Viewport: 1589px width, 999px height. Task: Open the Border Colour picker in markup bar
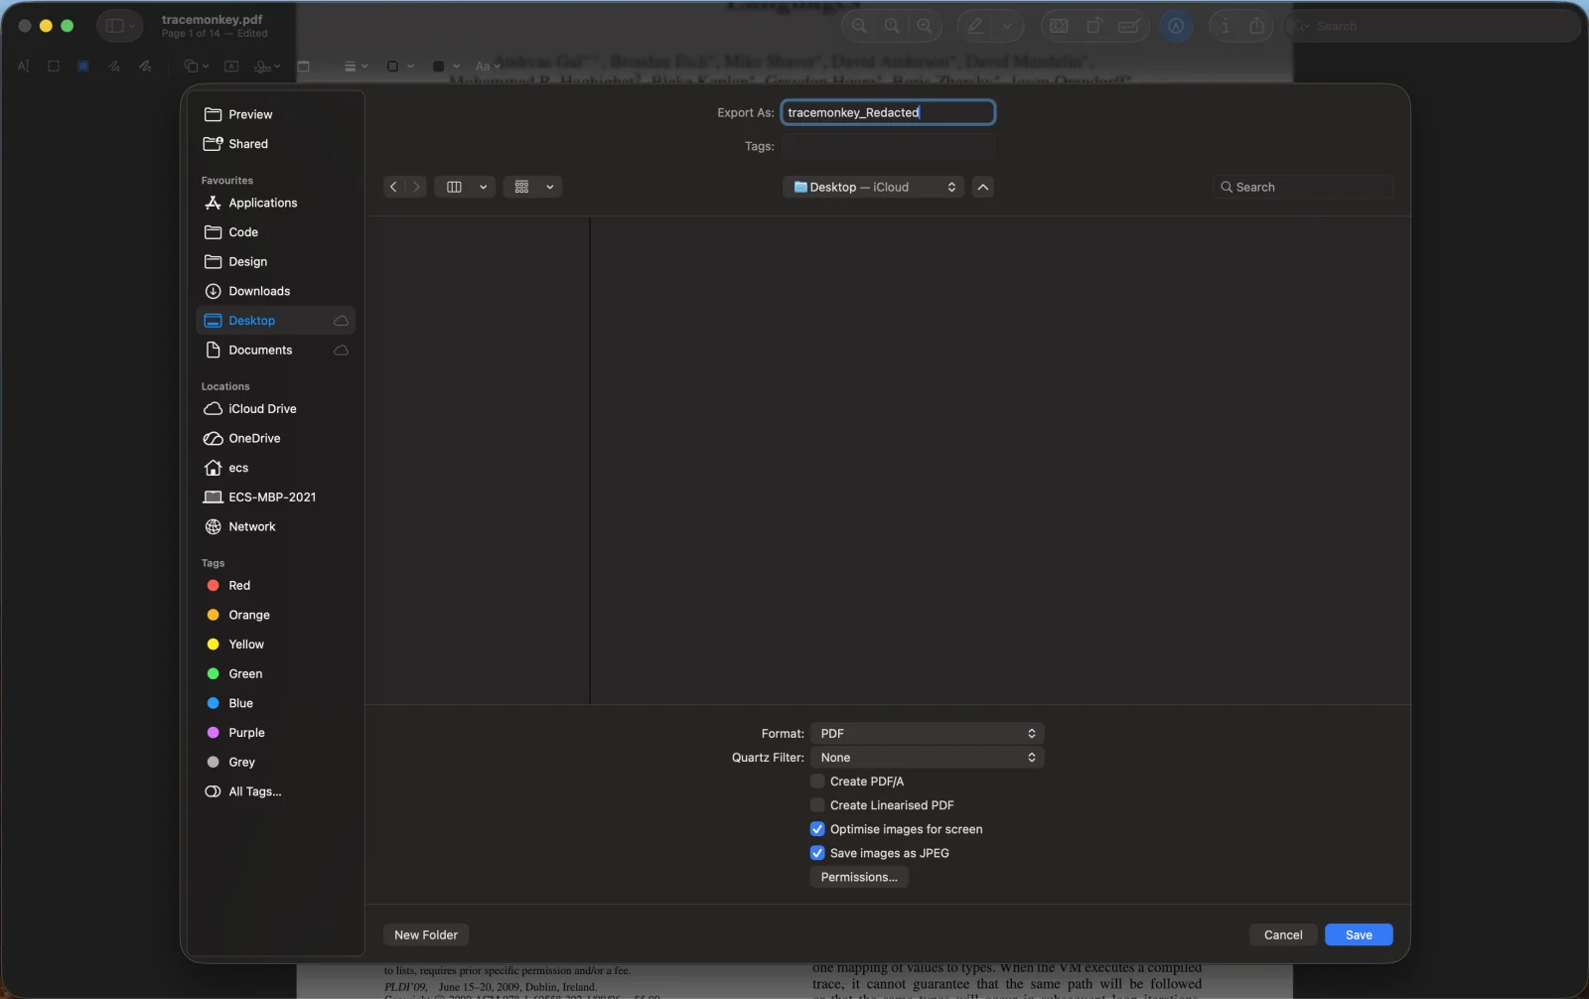(399, 67)
